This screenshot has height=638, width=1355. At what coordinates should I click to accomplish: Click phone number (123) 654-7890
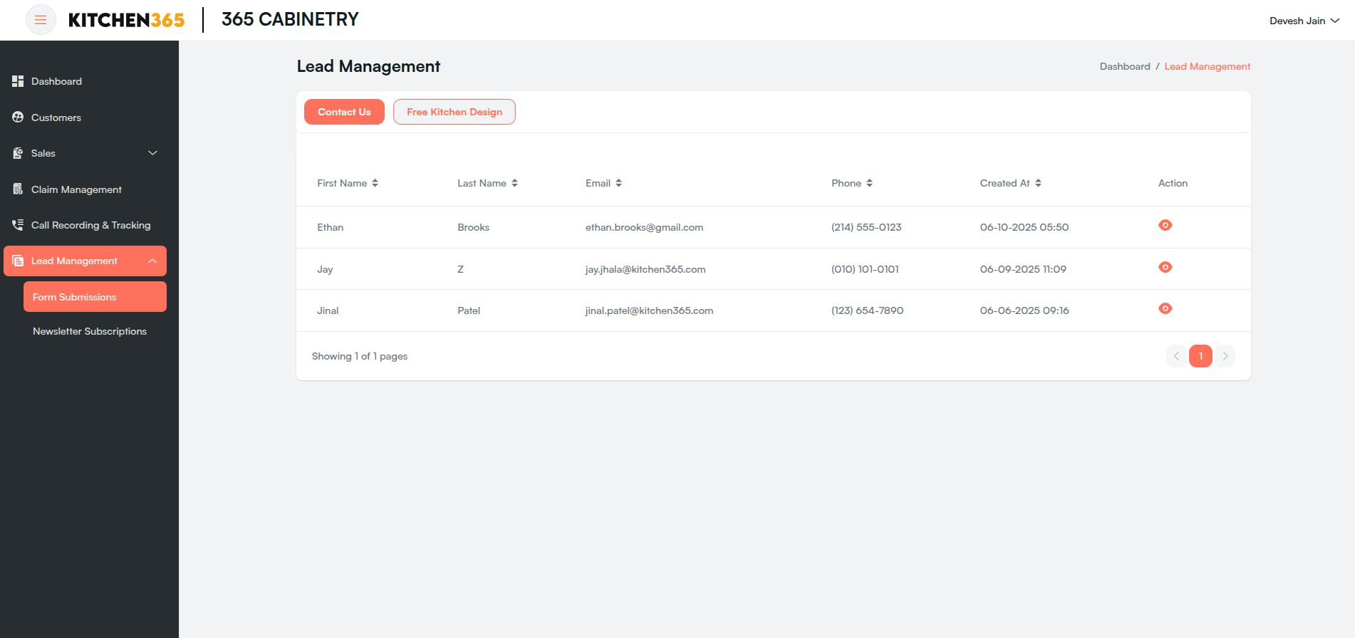tap(867, 310)
